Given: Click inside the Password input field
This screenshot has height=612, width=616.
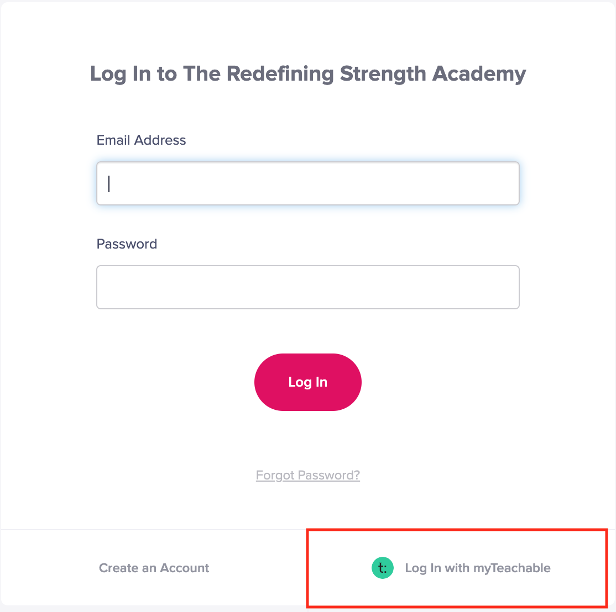Looking at the screenshot, I should tap(308, 287).
